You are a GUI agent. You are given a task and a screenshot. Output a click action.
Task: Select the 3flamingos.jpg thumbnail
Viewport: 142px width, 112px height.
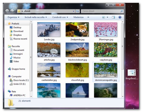coord(106,29)
